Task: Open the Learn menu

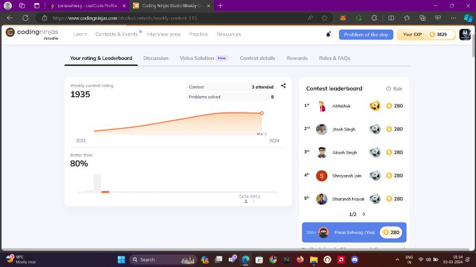Action: pos(80,34)
